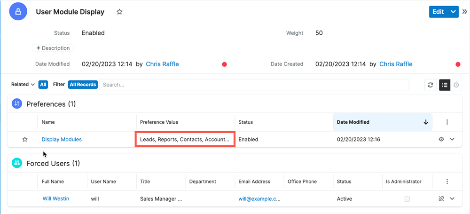Star the Display Modules preference row
This screenshot has width=470, height=214.
click(x=25, y=140)
